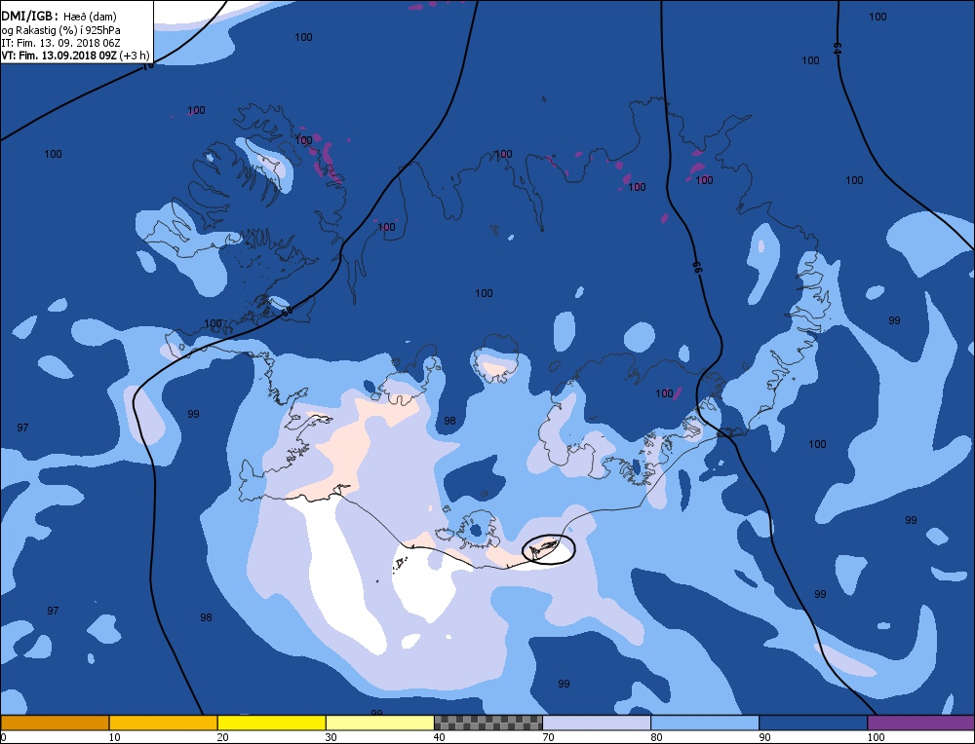Click the dark blue 90–100 legend swatch
This screenshot has height=744, width=975.
point(813,723)
